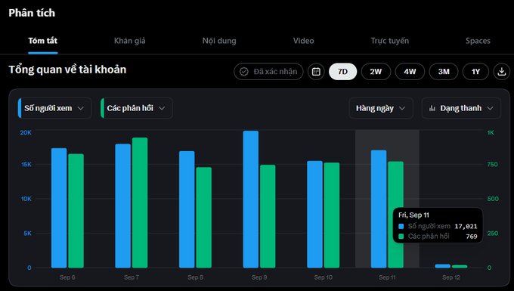The height and width of the screenshot is (291, 514).
Task: Click the green replies bar for Sep 9
Action: tap(268, 216)
